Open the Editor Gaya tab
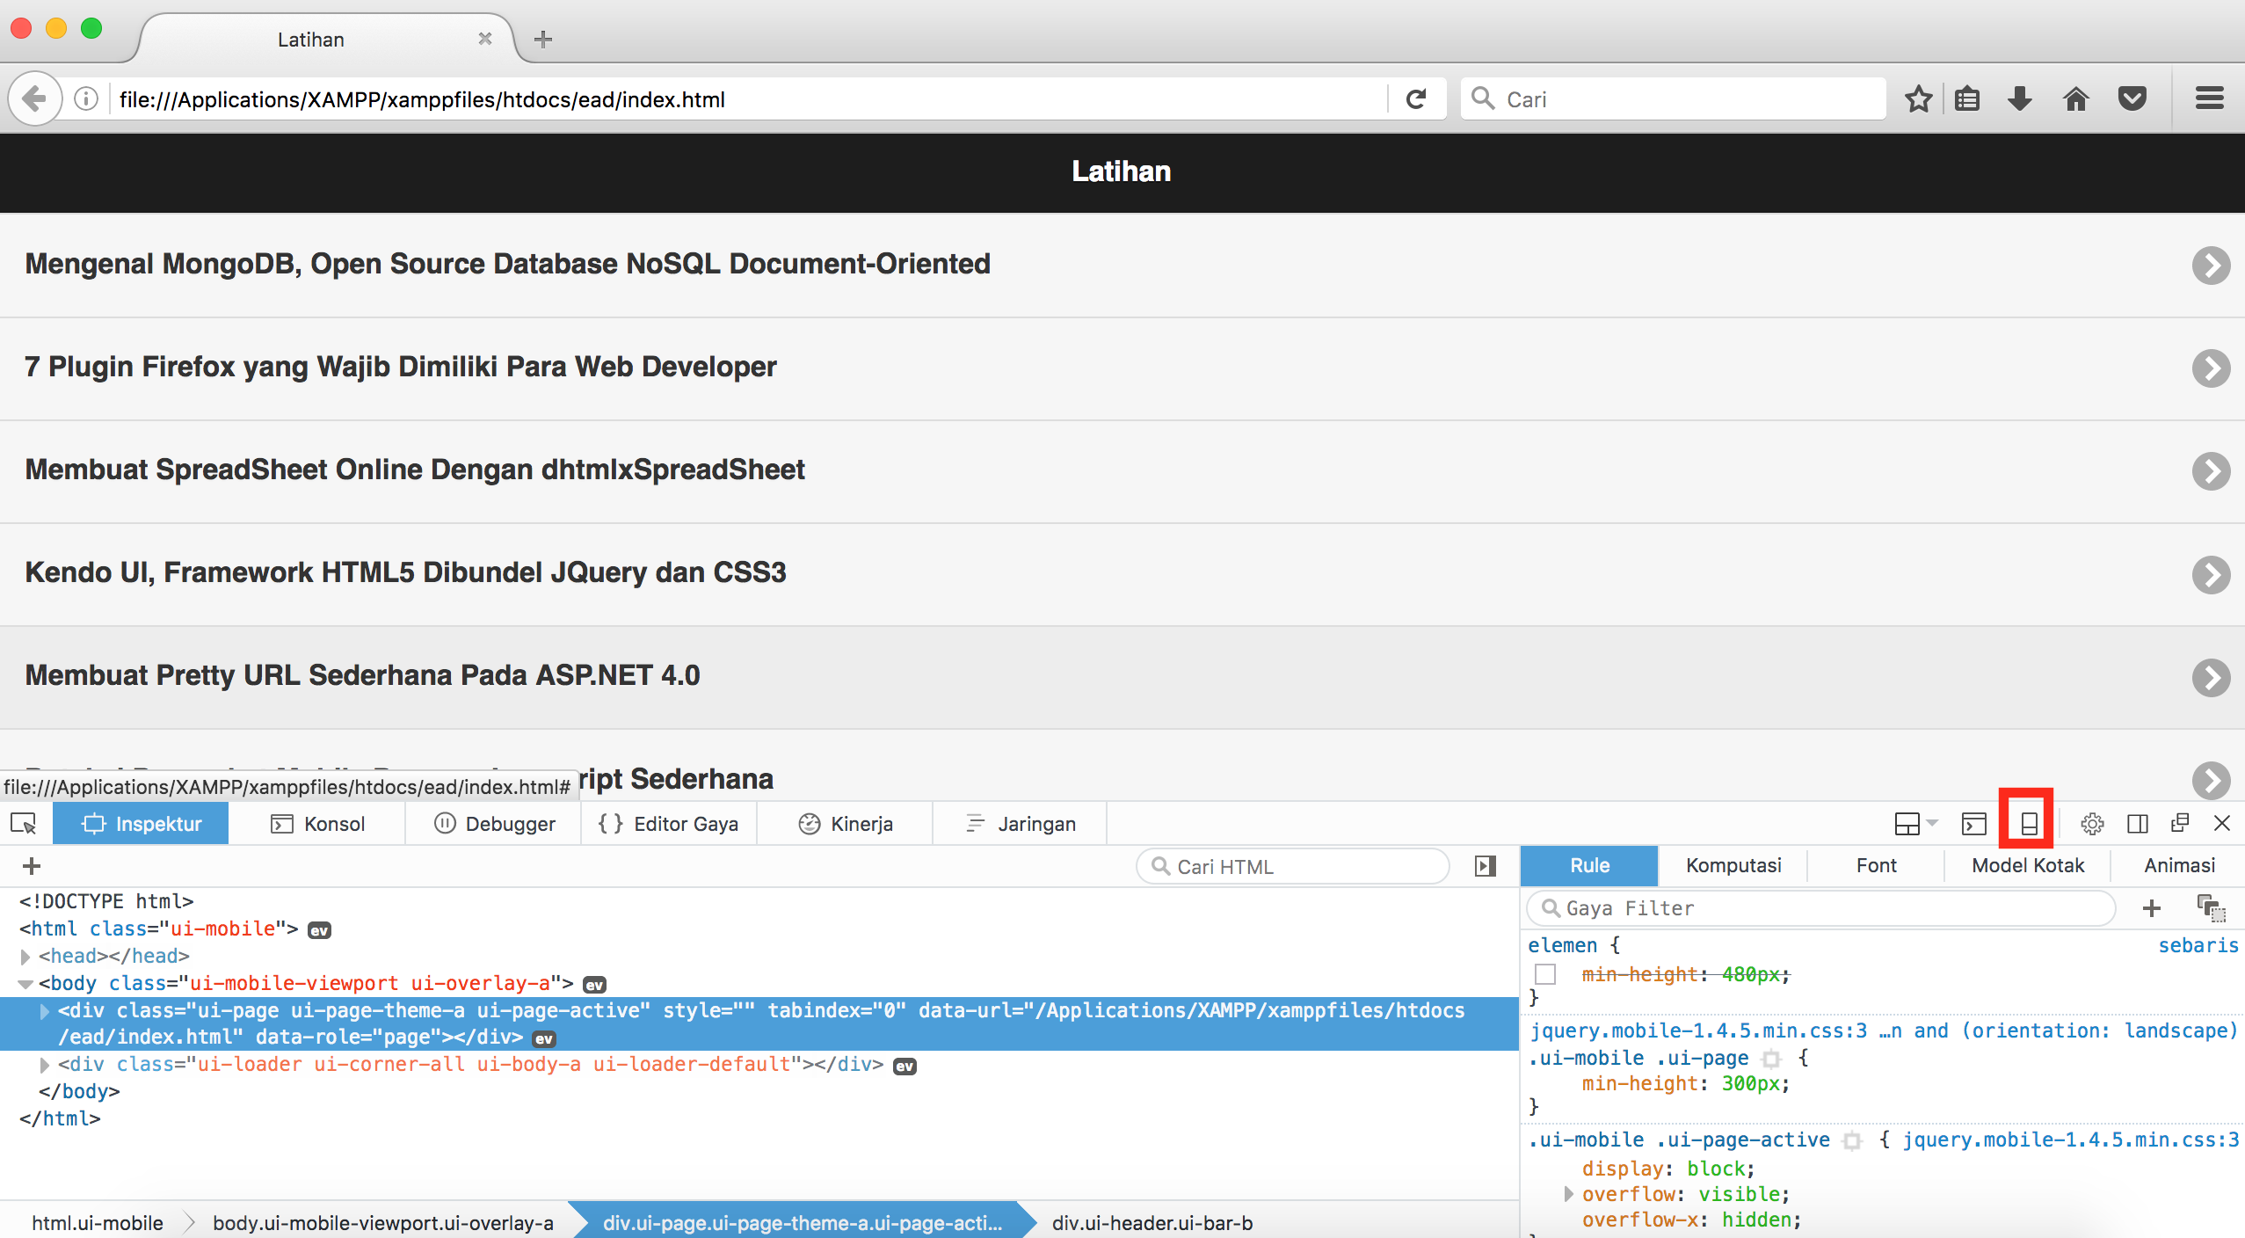This screenshot has height=1238, width=2245. (x=669, y=824)
